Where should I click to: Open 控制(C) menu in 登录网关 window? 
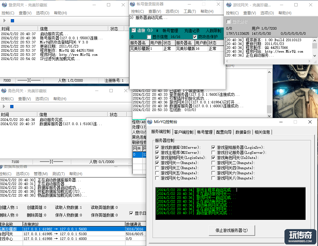tap(8, 13)
